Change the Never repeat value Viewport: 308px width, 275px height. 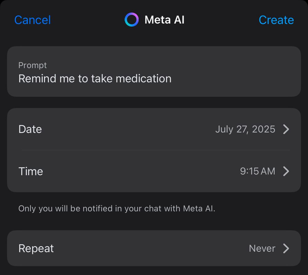coord(262,248)
